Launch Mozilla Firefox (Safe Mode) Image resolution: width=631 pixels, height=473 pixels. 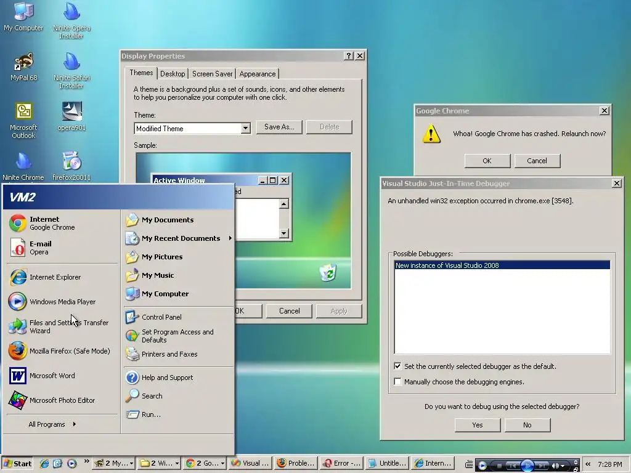tap(62, 350)
